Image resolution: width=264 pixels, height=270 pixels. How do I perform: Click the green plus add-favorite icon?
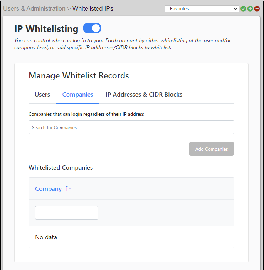[x=250, y=8]
